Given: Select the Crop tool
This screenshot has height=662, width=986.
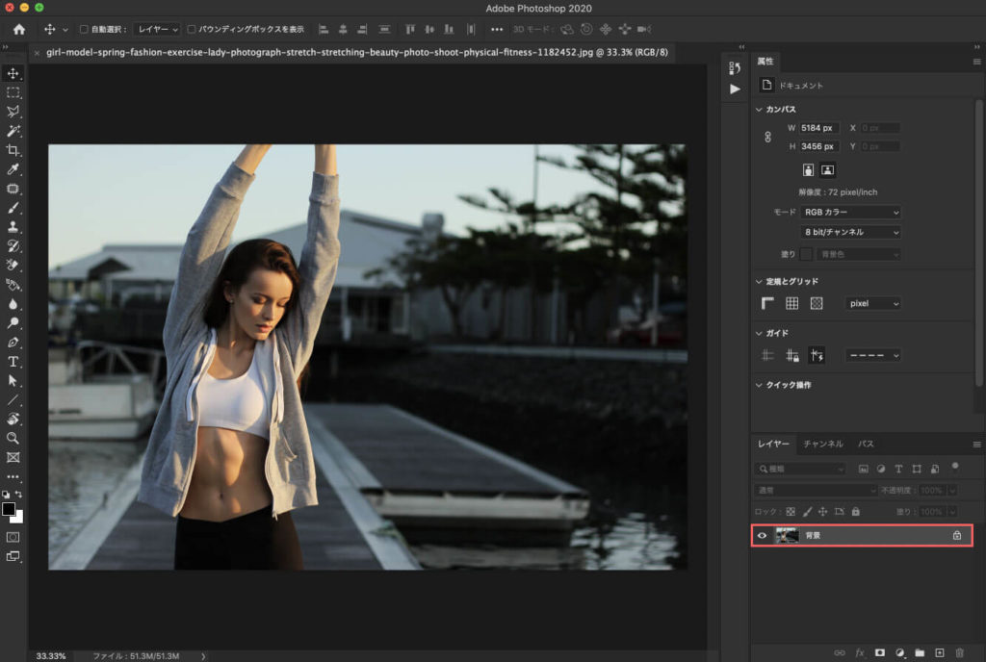Looking at the screenshot, I should (13, 150).
